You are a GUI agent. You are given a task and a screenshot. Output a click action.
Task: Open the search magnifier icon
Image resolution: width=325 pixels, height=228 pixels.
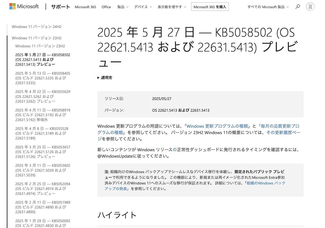point(298,7)
